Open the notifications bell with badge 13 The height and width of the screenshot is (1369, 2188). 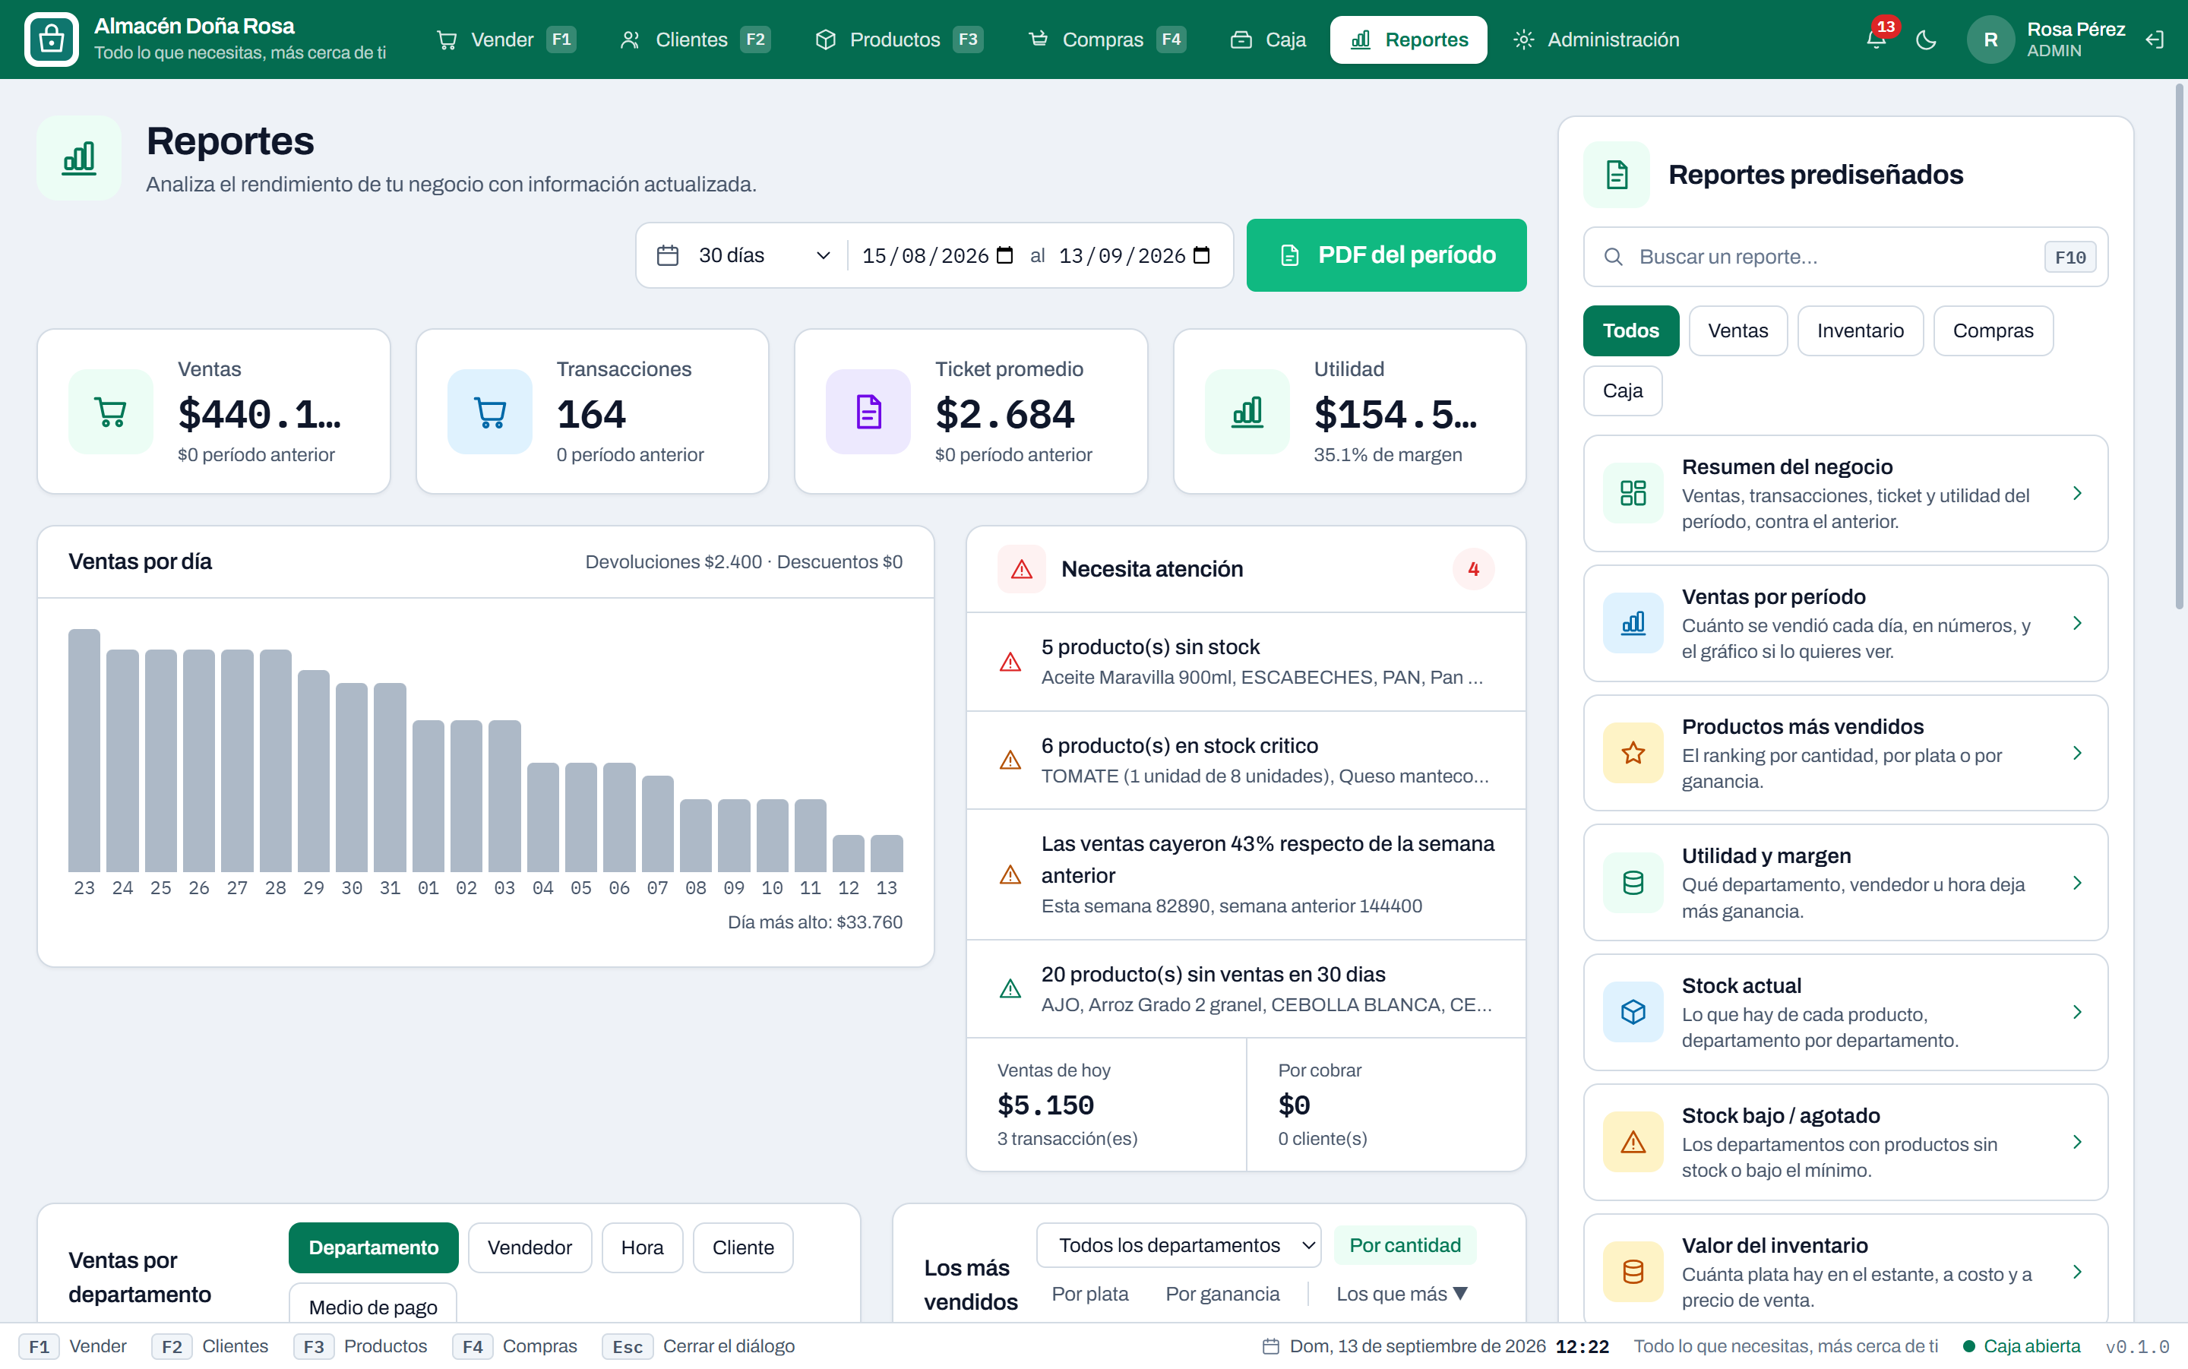(1877, 39)
